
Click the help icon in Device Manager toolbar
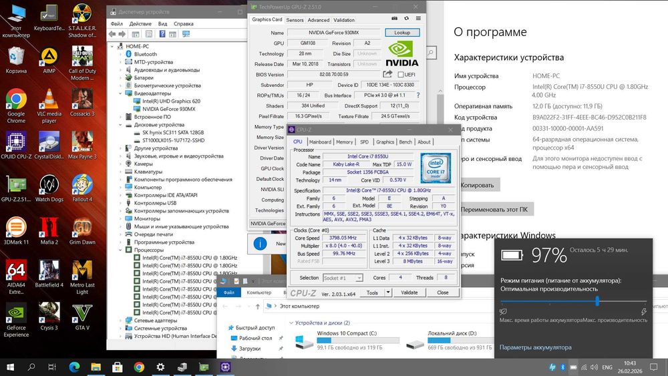(x=162, y=34)
